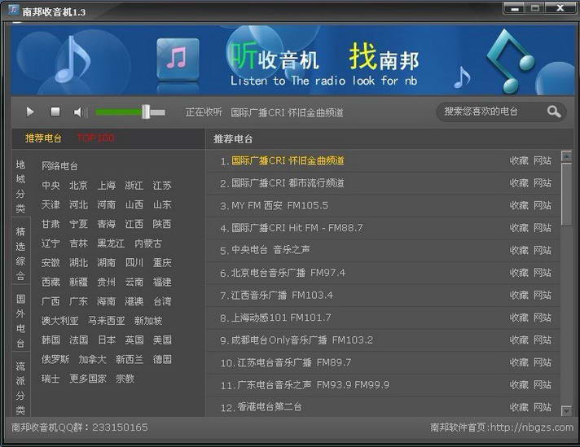This screenshot has width=580, height=447.
Task: Minimize the 南邦收音机 window
Action: pos(514,8)
